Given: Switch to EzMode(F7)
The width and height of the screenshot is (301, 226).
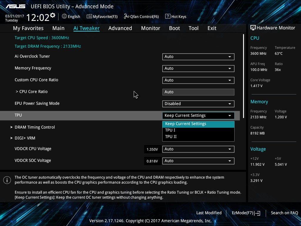Looking at the screenshot, I should (x=246, y=213).
